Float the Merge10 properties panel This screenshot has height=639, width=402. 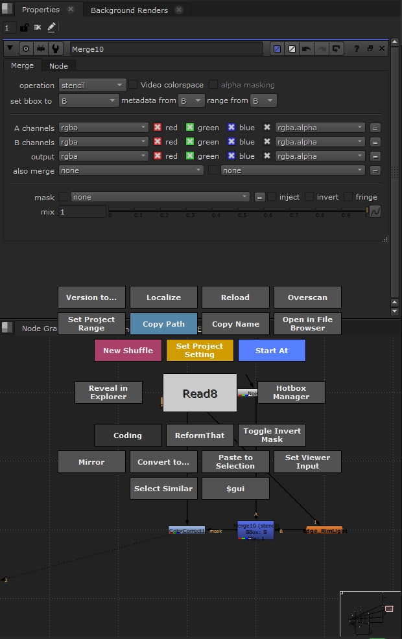[x=370, y=49]
